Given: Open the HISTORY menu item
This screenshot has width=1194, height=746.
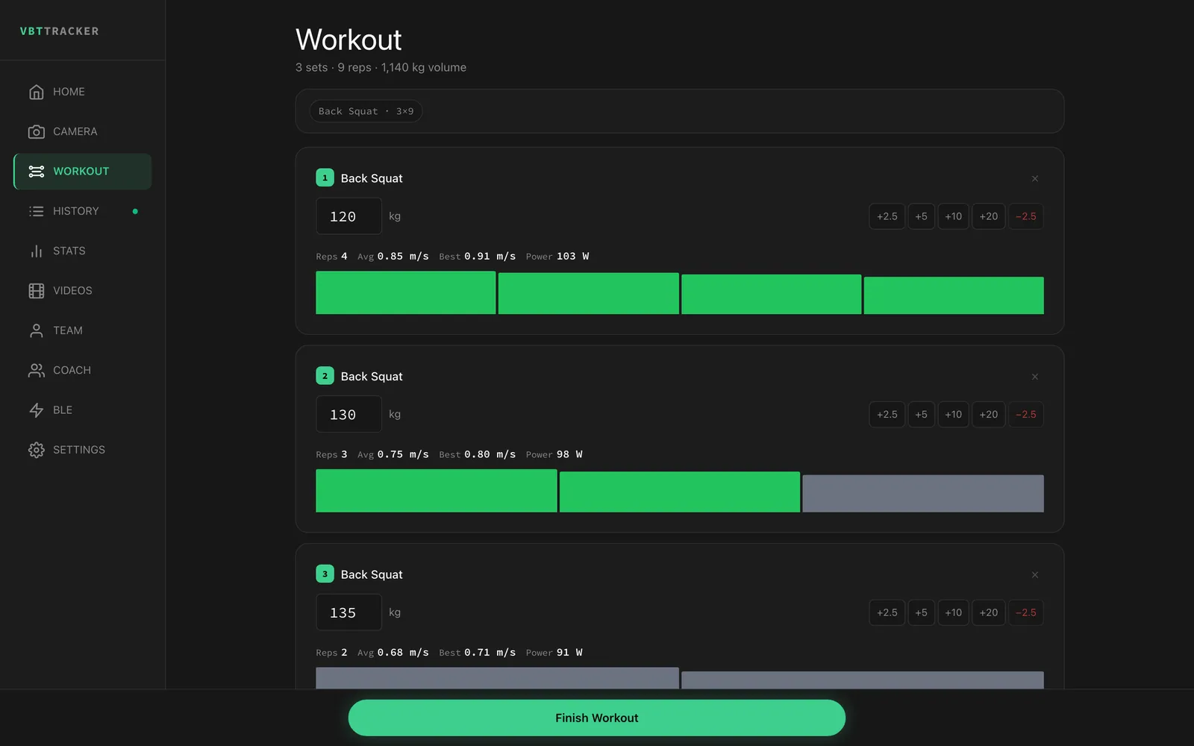Looking at the screenshot, I should pyautogui.click(x=82, y=211).
